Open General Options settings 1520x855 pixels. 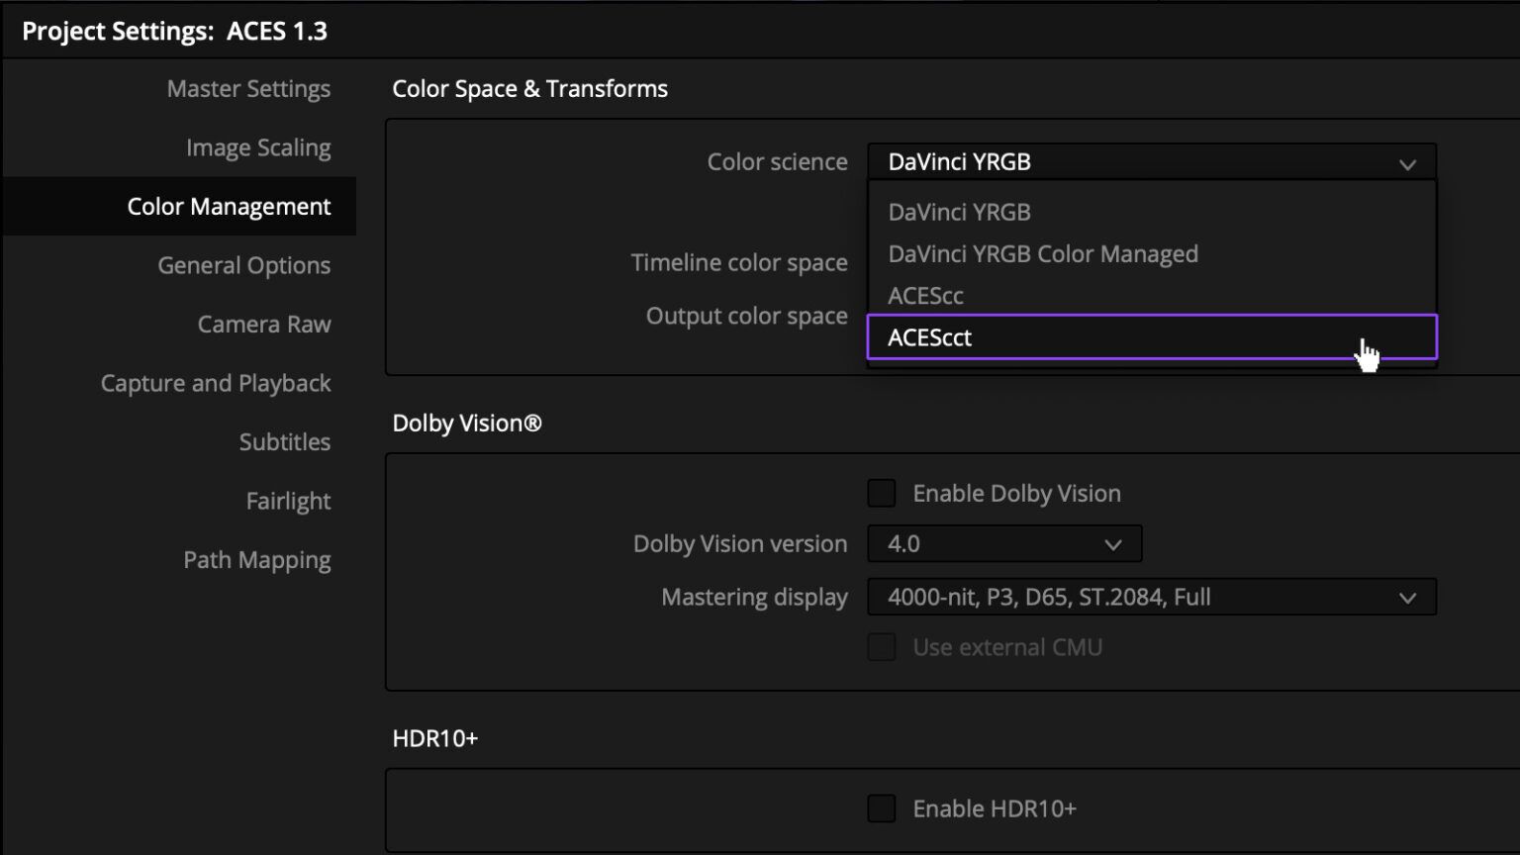pyautogui.click(x=243, y=265)
